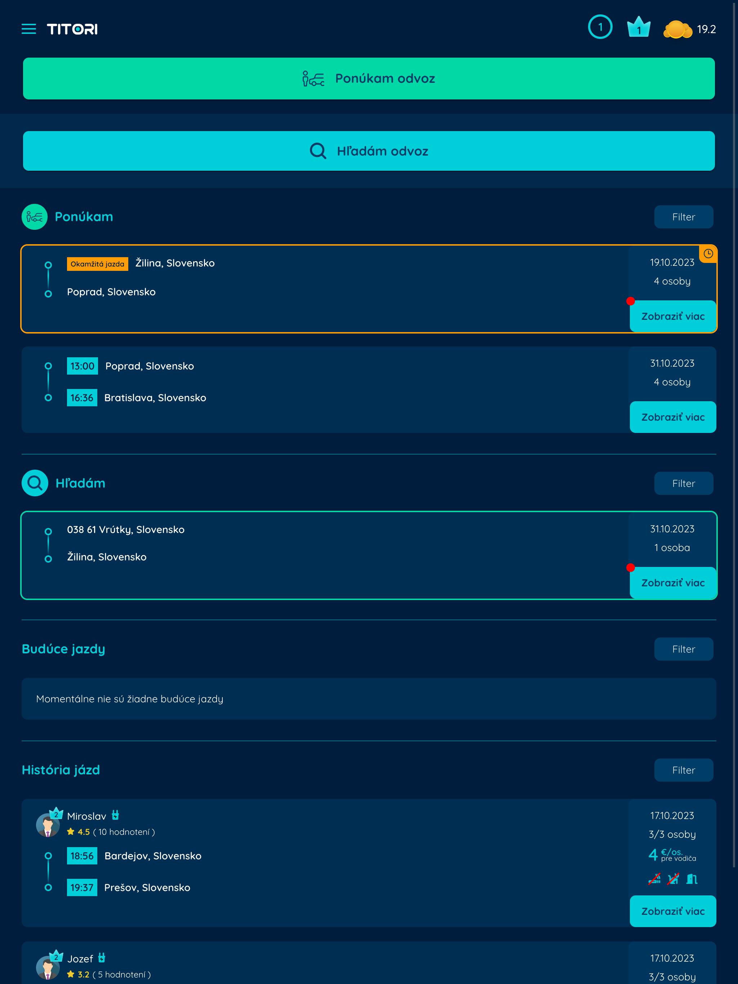Click the electric plug icon beside Miroslav
Viewport: 738px width, 984px height.
tap(115, 815)
